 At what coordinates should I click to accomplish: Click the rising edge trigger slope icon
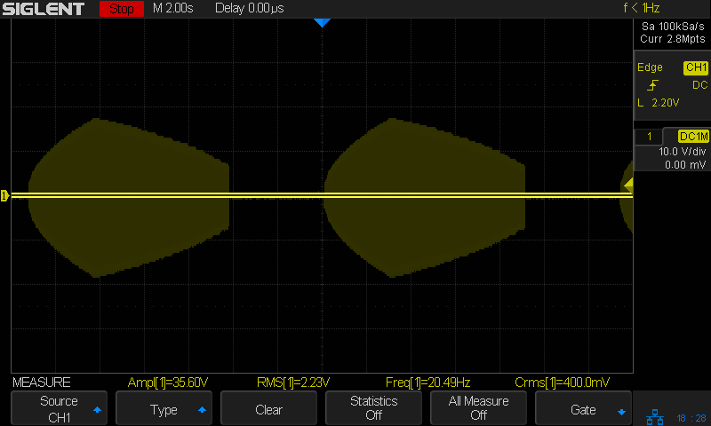[x=653, y=85]
